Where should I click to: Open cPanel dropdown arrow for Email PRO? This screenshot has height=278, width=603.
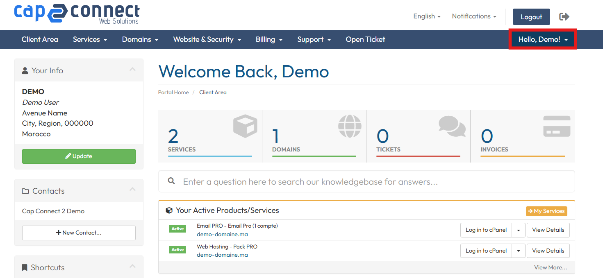tap(518, 230)
